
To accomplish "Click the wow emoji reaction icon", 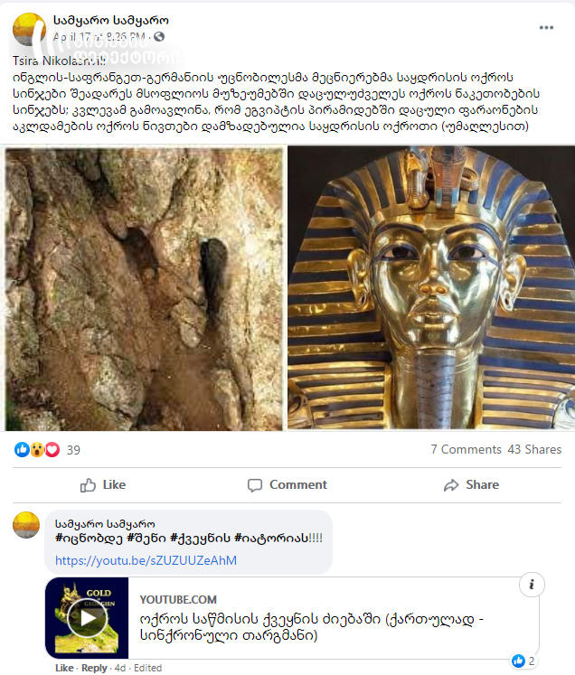I will click(37, 449).
